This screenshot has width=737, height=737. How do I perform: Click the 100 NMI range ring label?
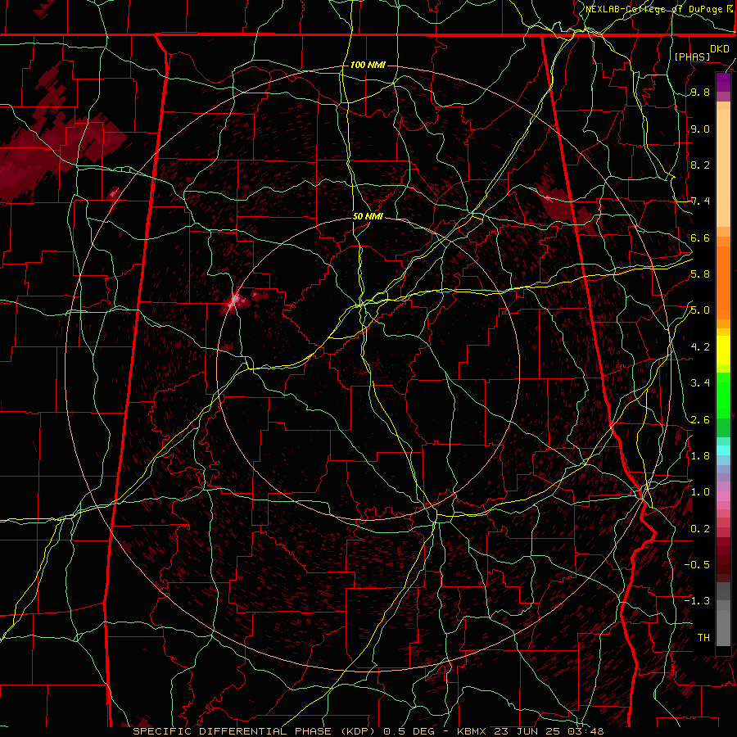[x=368, y=65]
